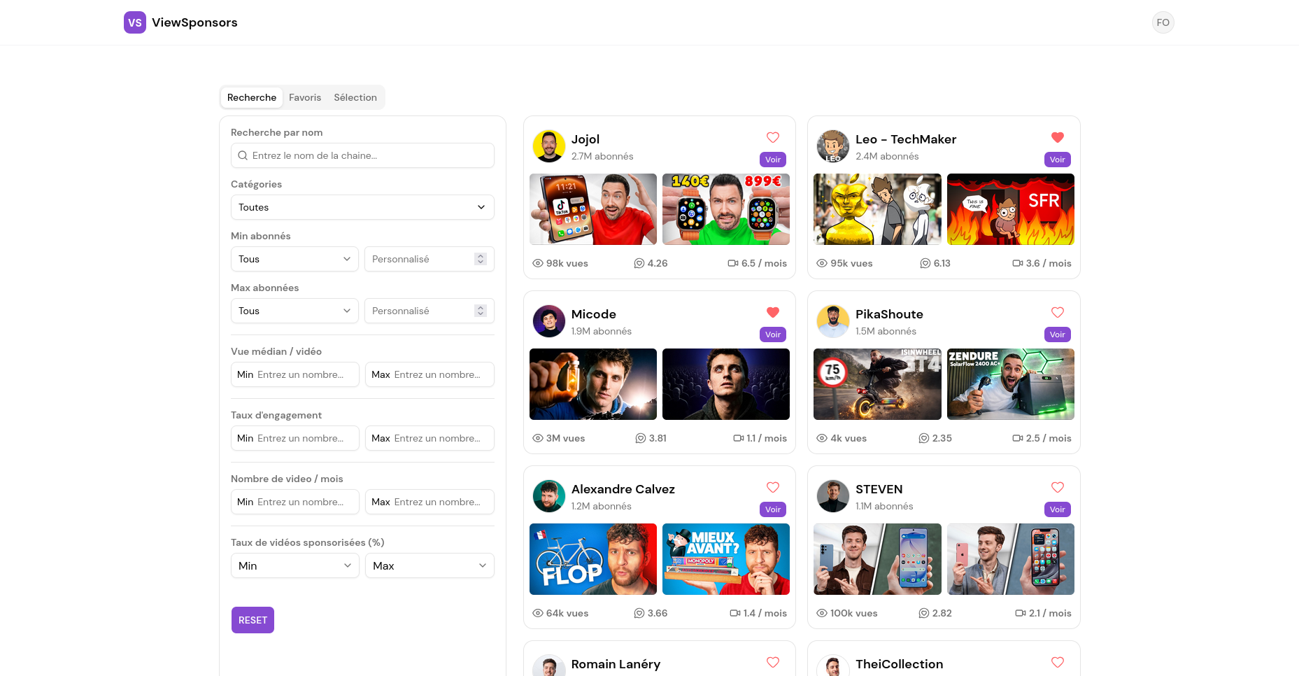Click the engagement icon next to 3.66
The height and width of the screenshot is (676, 1299).
point(639,613)
